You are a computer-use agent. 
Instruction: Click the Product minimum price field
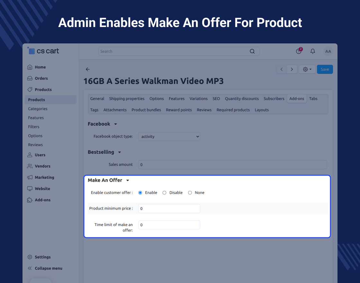[x=169, y=209]
